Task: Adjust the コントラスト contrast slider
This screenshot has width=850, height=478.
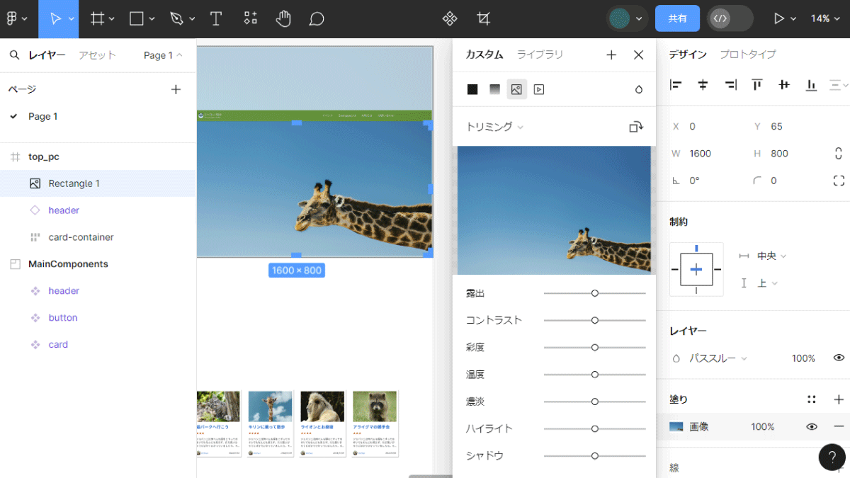Action: pyautogui.click(x=595, y=320)
